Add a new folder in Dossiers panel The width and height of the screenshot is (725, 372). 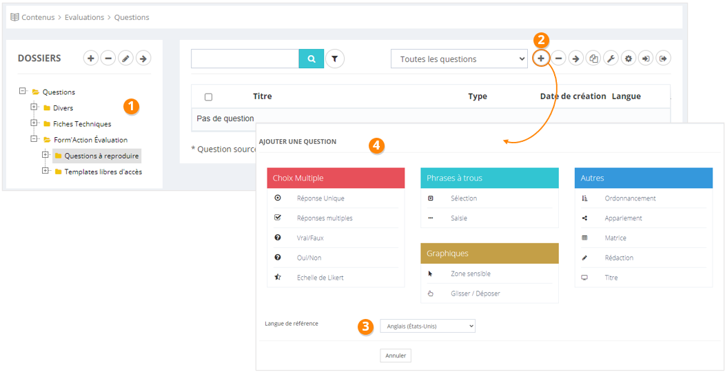tap(90, 59)
